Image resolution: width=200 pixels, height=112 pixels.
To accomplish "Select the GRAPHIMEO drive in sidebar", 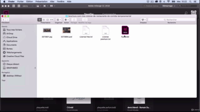I will pyautogui.click(x=12, y=68).
